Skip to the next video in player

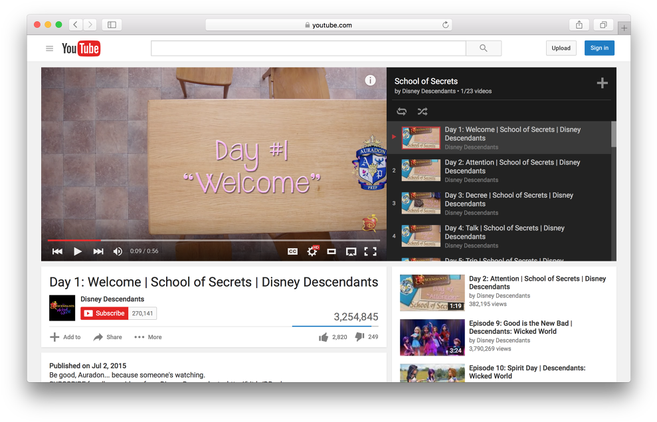[x=98, y=251]
